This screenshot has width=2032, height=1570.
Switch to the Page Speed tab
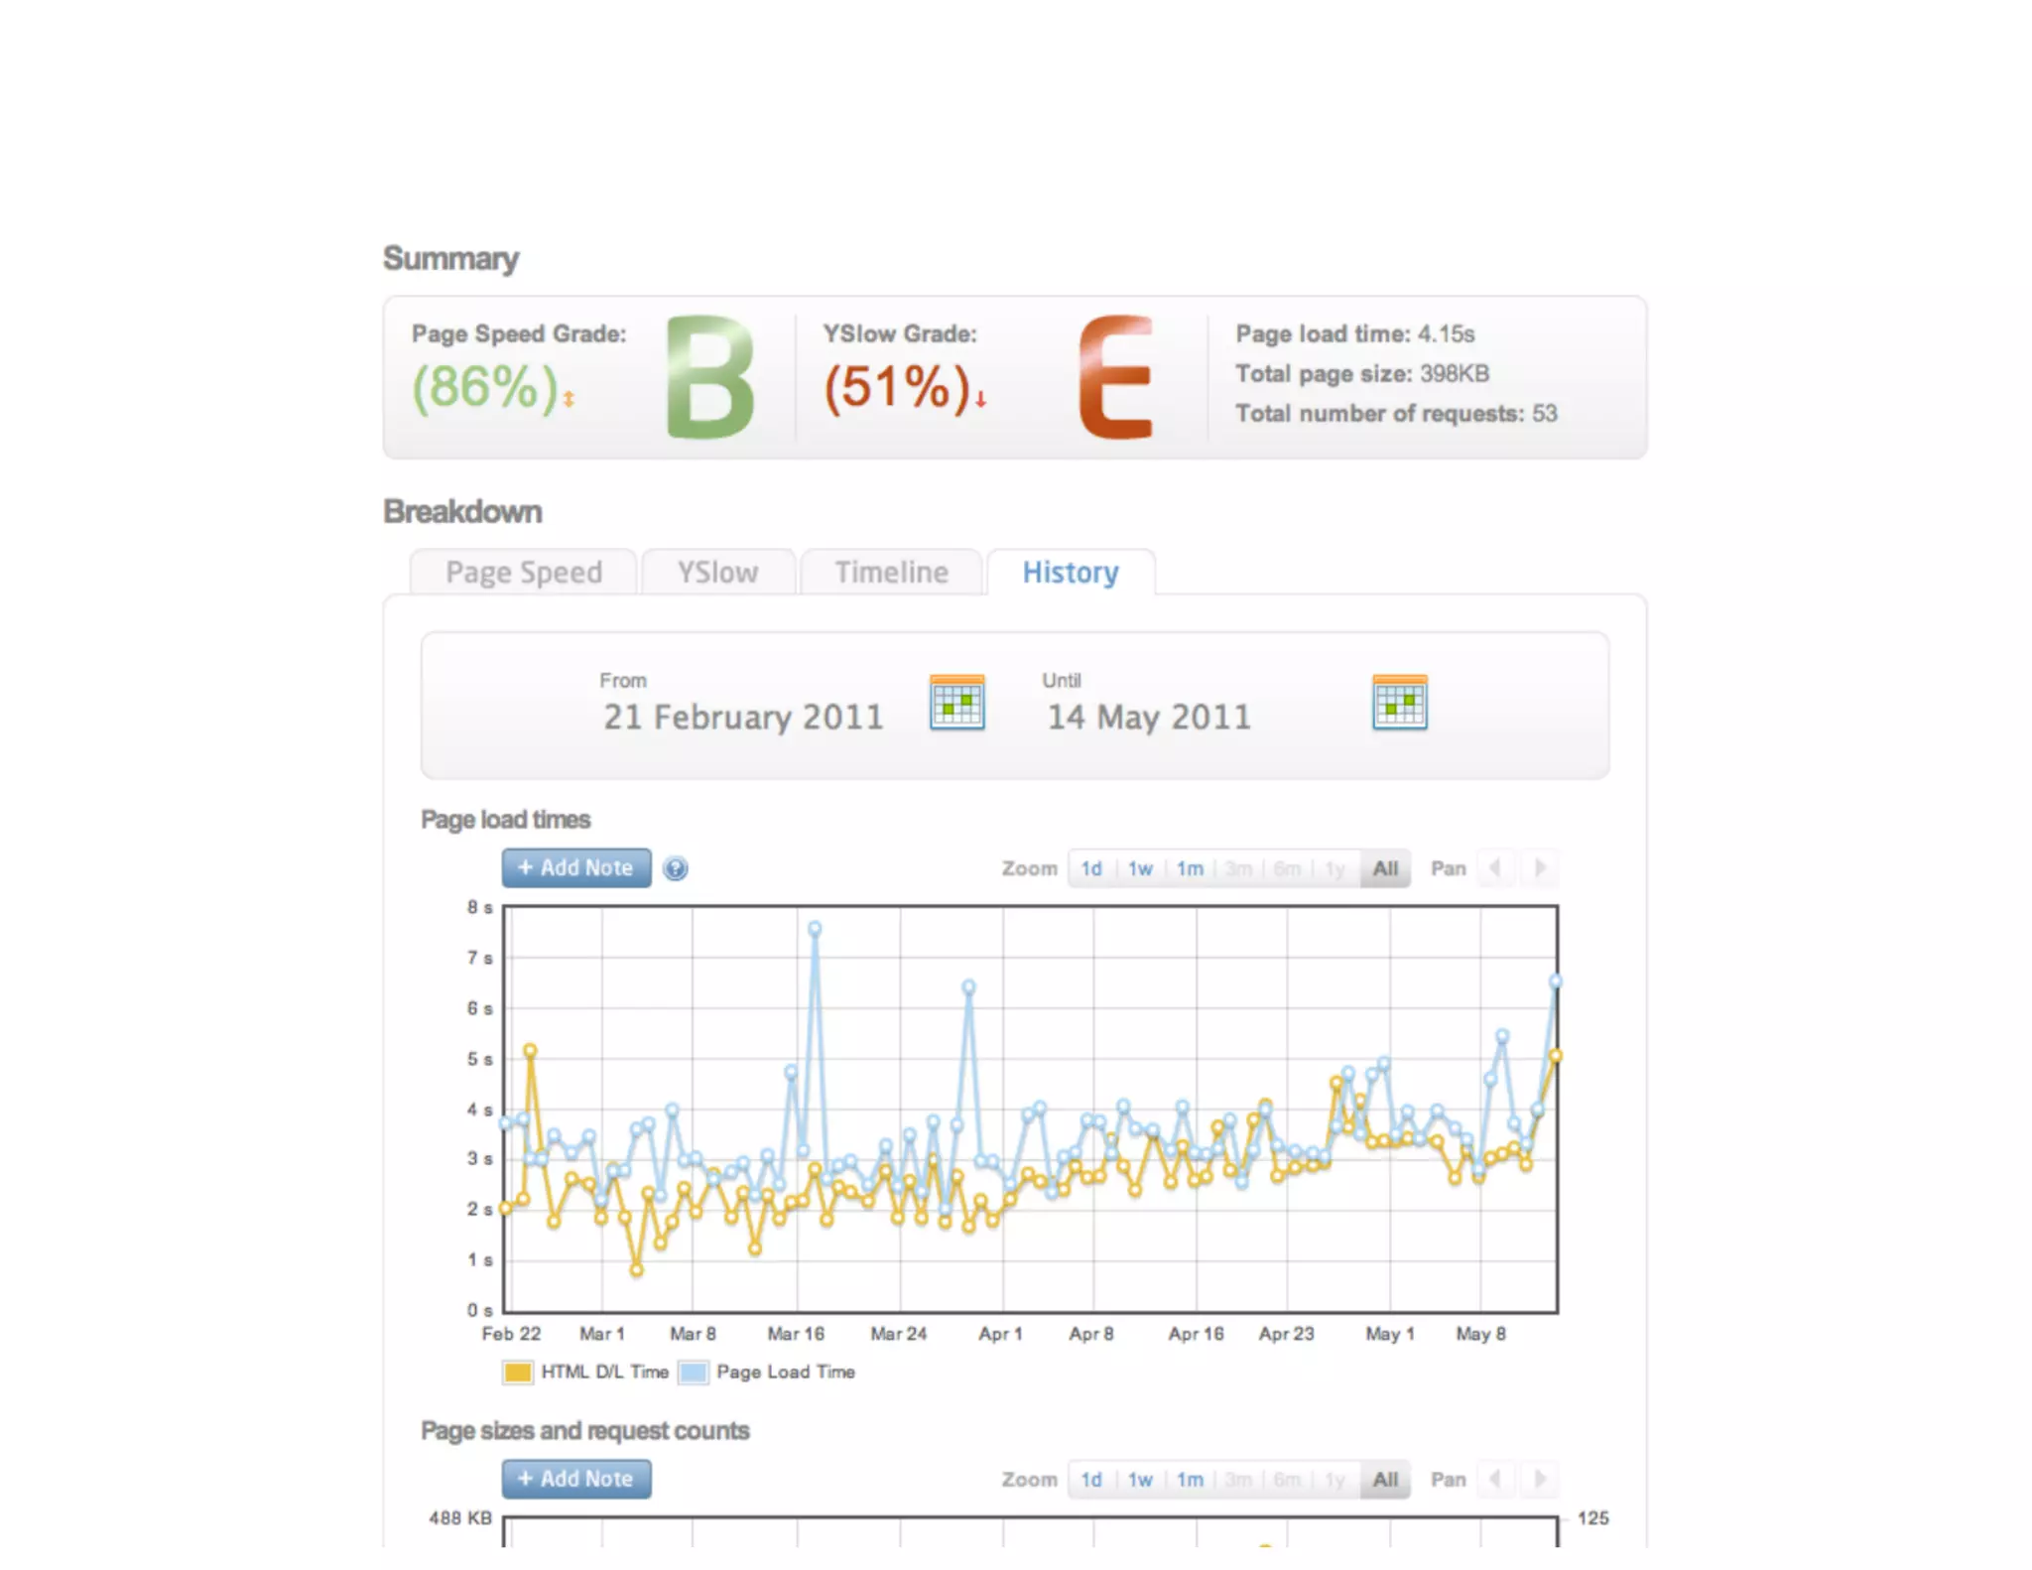tap(523, 573)
